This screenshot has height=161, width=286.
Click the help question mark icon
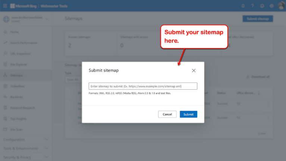coord(252,6)
